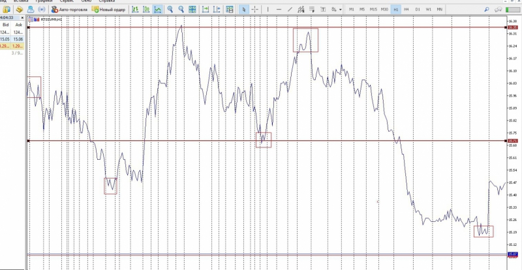This screenshot has width=522, height=270.
Task: Select the arrow cursor tool
Action: click(x=243, y=9)
